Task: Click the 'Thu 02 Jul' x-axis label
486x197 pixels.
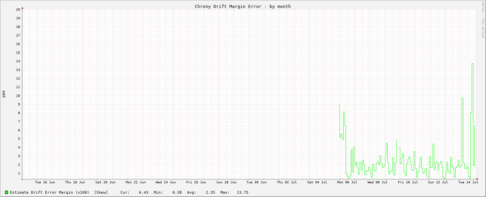Action: [287, 182]
